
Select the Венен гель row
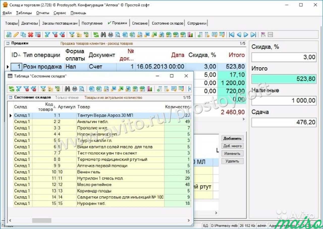(x=102, y=172)
